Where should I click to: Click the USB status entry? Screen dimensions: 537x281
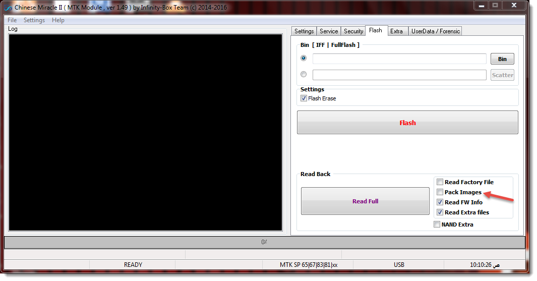pyautogui.click(x=399, y=265)
